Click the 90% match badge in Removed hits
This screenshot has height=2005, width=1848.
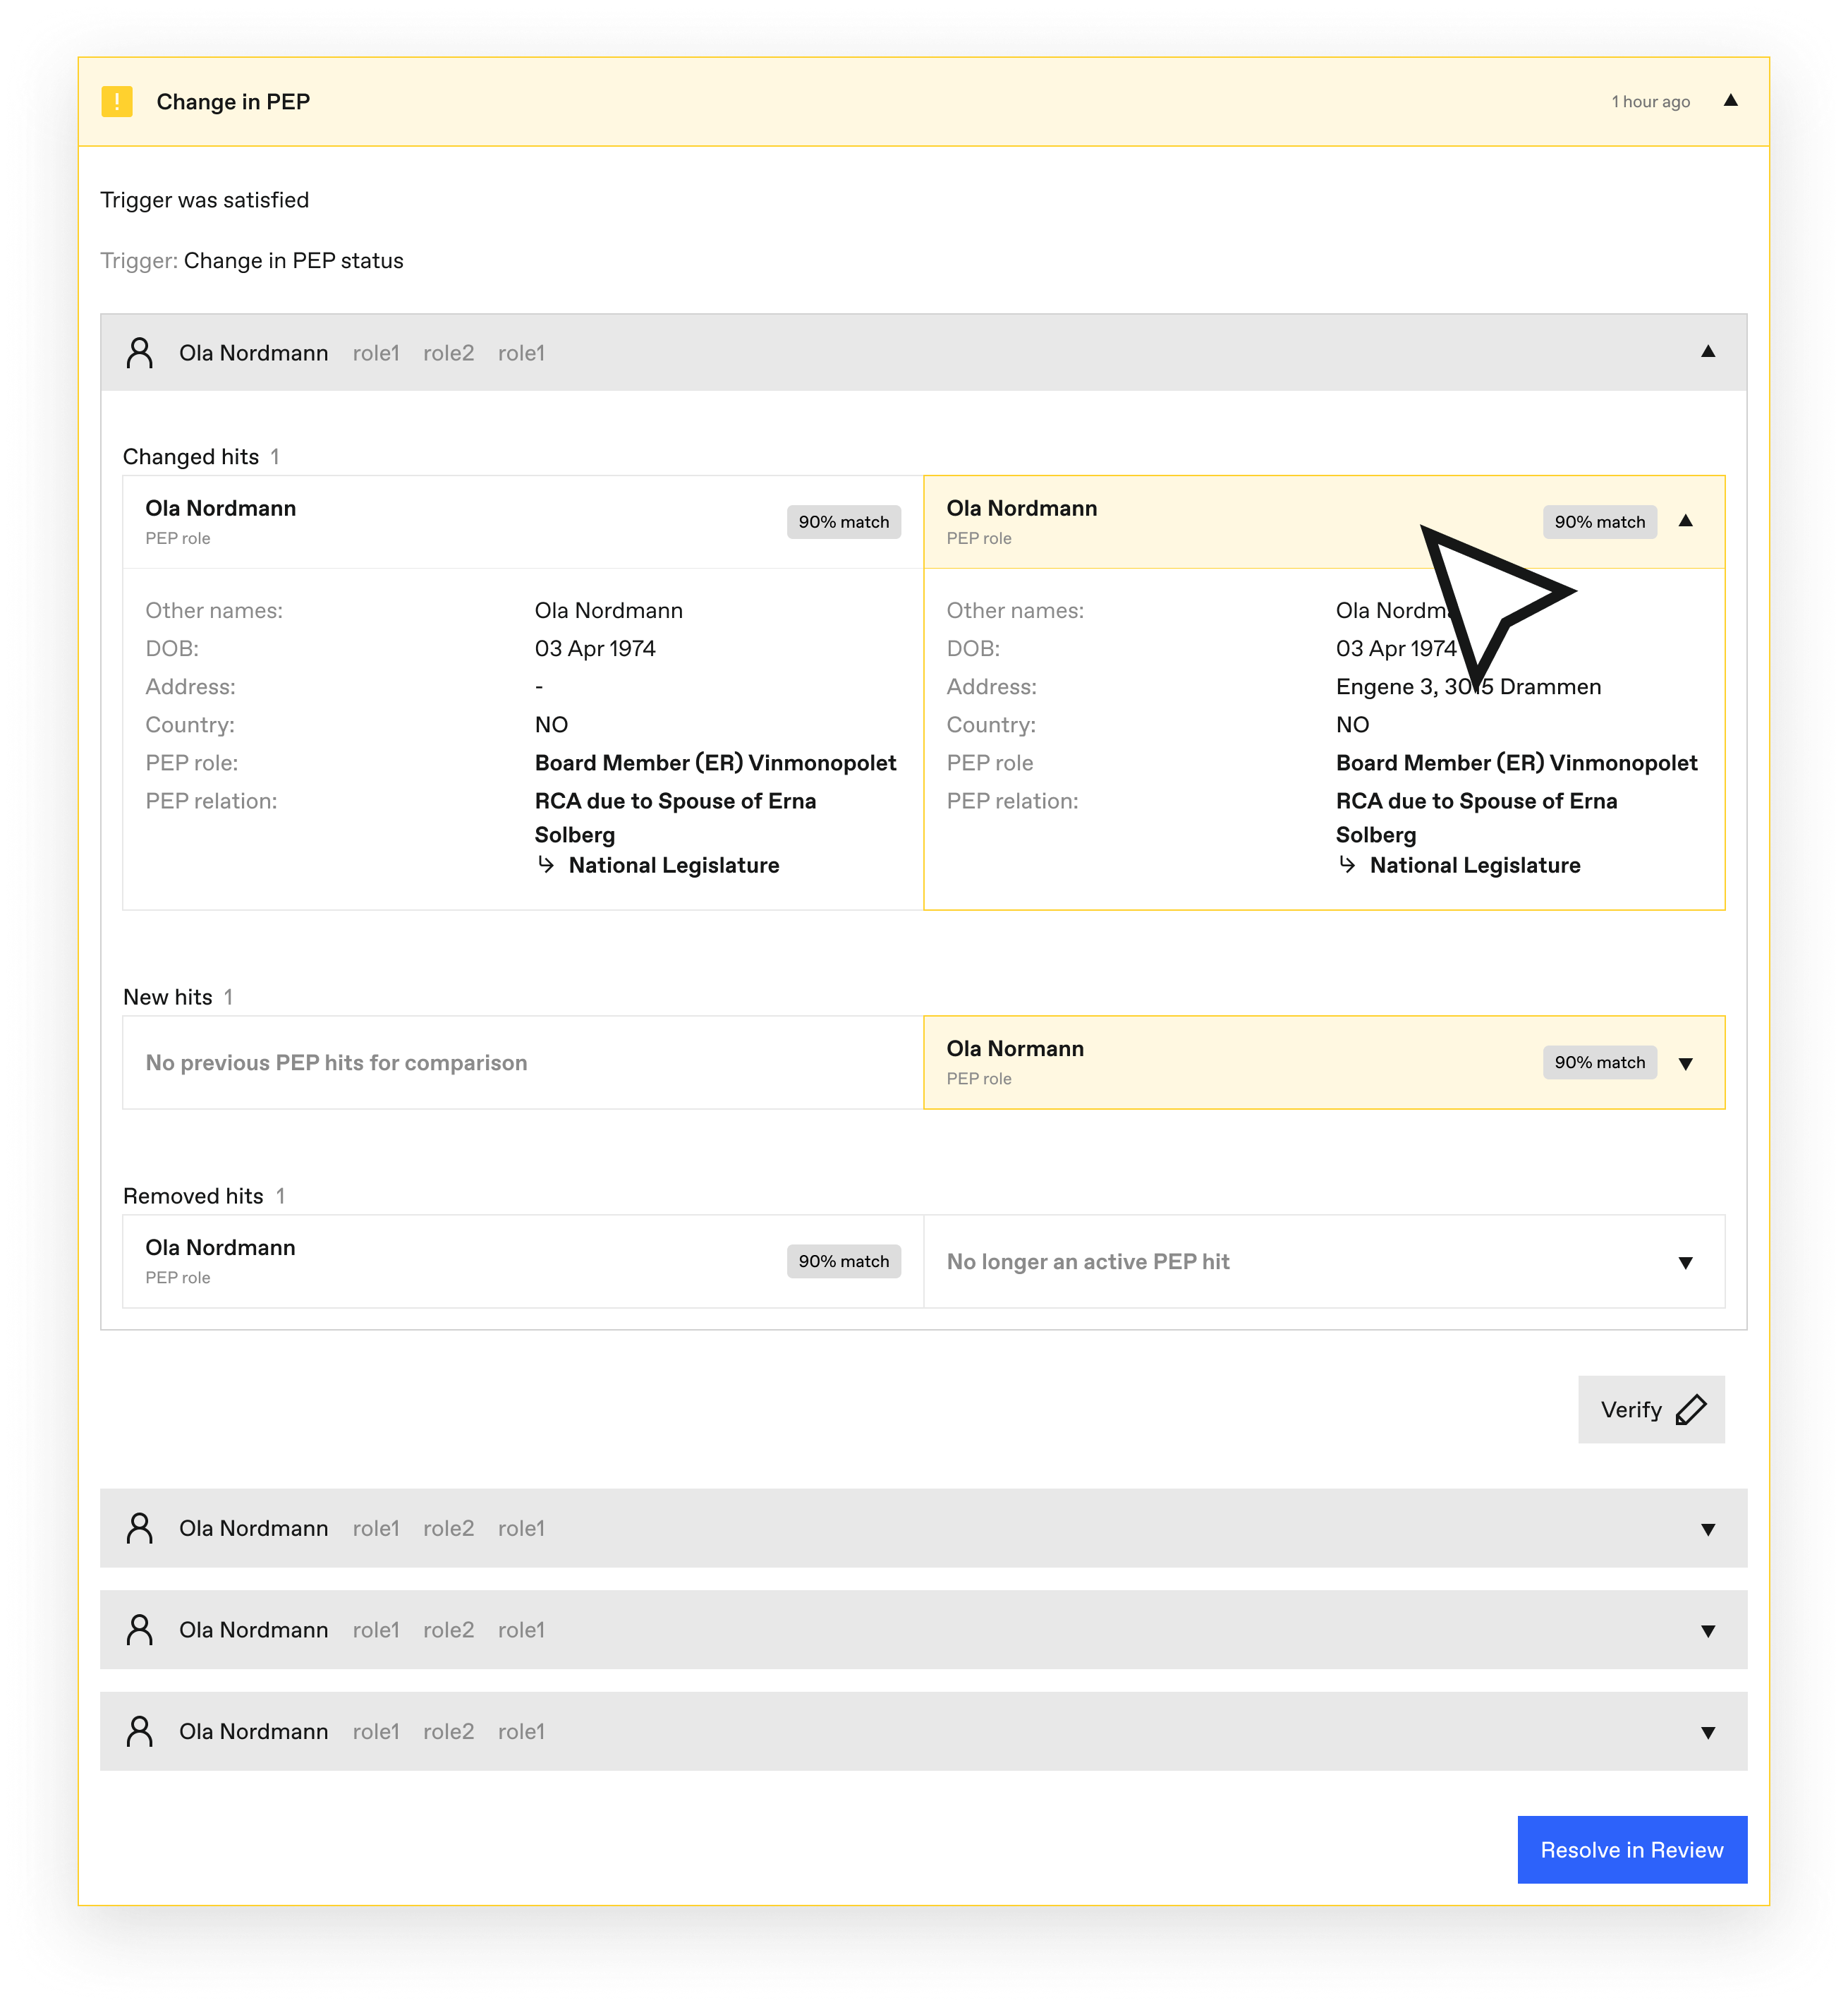(843, 1261)
